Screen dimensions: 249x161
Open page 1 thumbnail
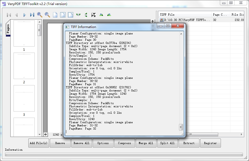[24, 33]
